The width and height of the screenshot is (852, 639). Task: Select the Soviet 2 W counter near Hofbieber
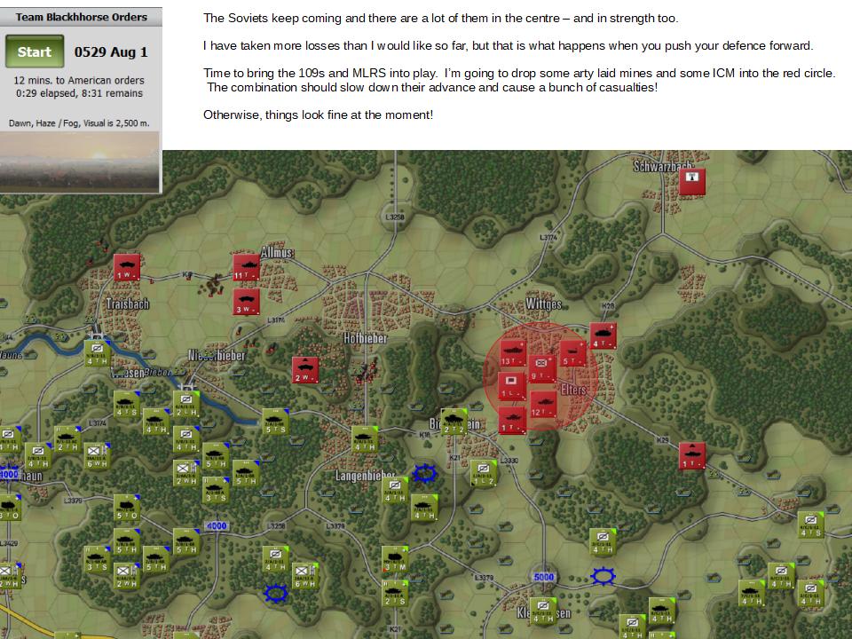coord(304,370)
